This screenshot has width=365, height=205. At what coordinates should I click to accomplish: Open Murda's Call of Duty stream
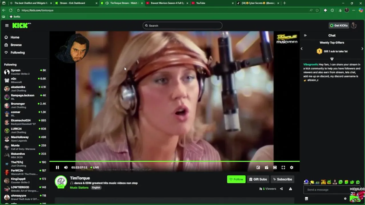[25, 147]
